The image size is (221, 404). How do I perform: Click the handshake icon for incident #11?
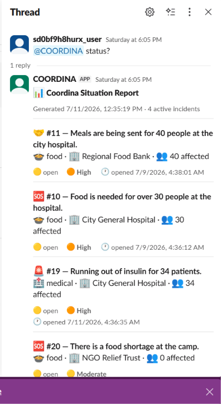(39, 133)
